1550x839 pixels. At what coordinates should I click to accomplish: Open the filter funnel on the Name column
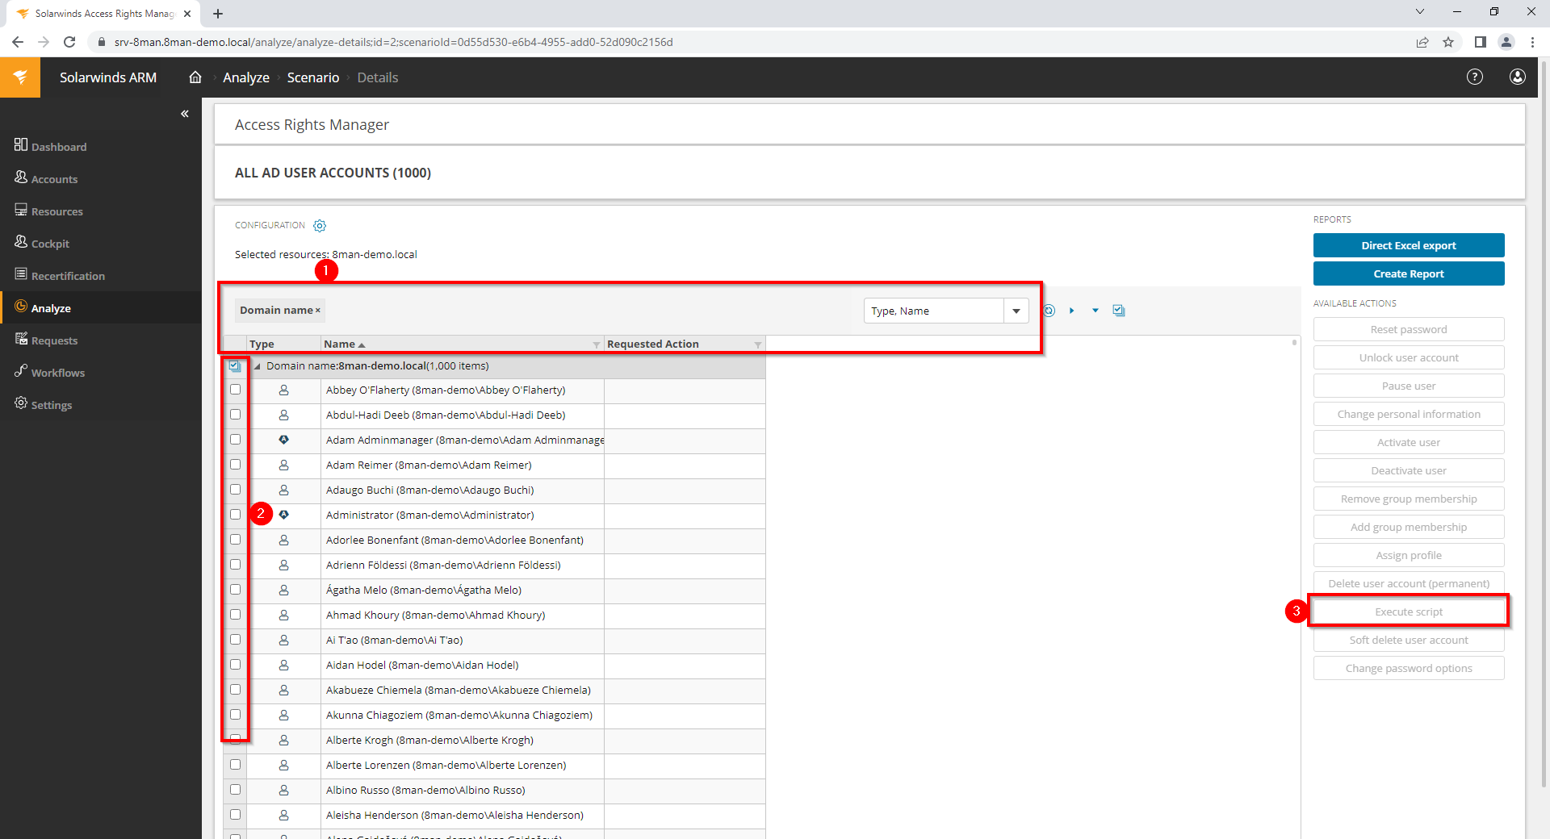(596, 344)
